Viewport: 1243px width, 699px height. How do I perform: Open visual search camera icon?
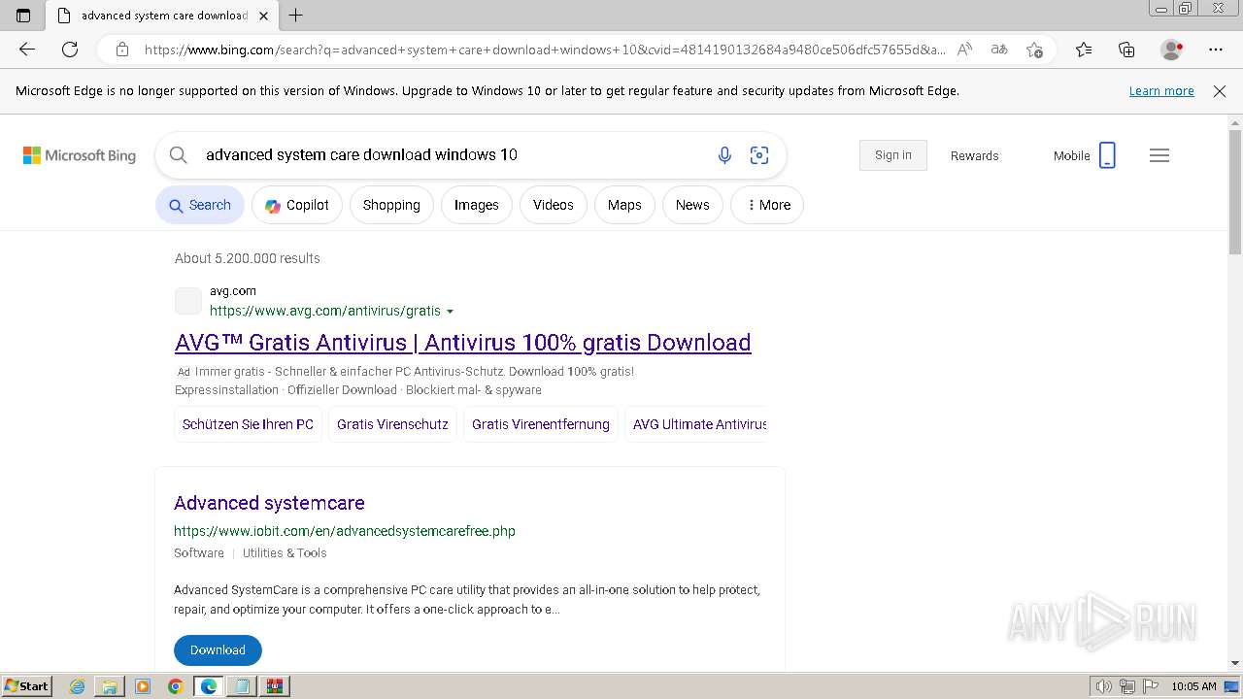pos(759,155)
